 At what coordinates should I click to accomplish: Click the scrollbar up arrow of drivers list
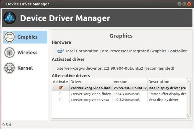[189, 80]
